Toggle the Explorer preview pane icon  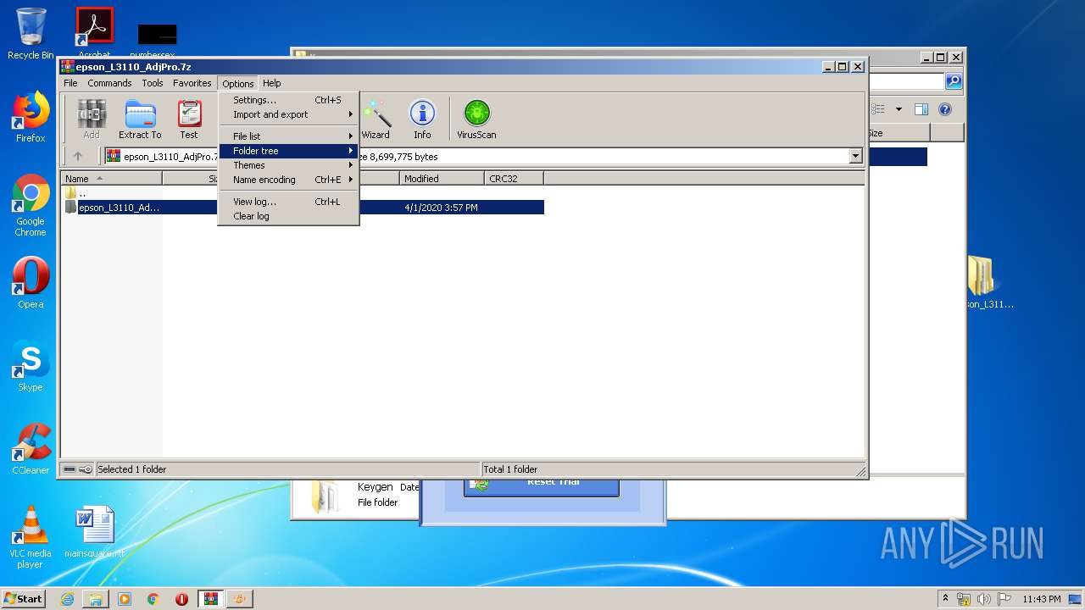(921, 109)
